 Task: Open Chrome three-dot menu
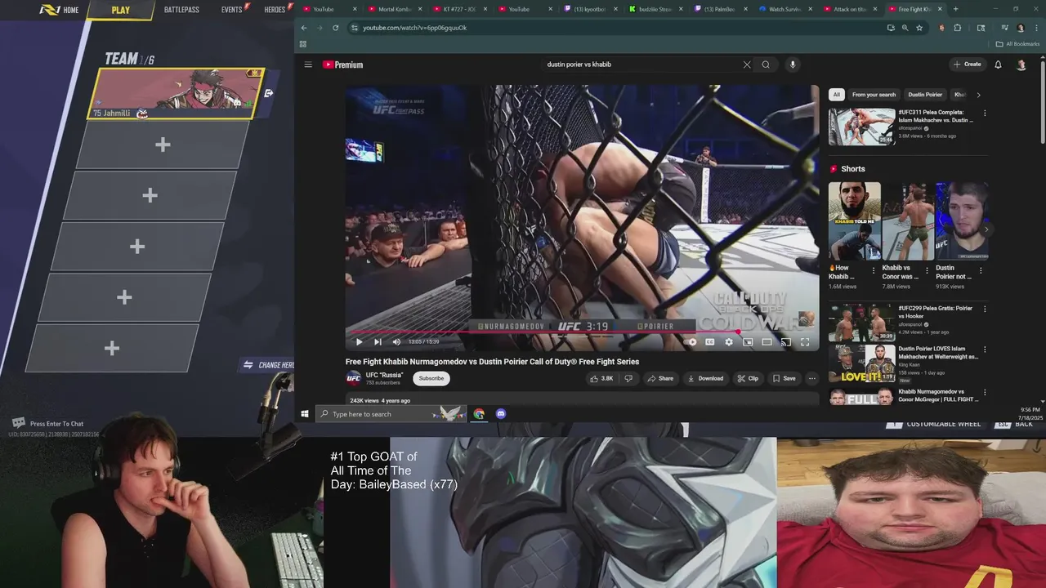coord(1035,28)
